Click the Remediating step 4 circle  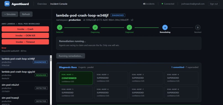pyautogui.click(x=165, y=27)
